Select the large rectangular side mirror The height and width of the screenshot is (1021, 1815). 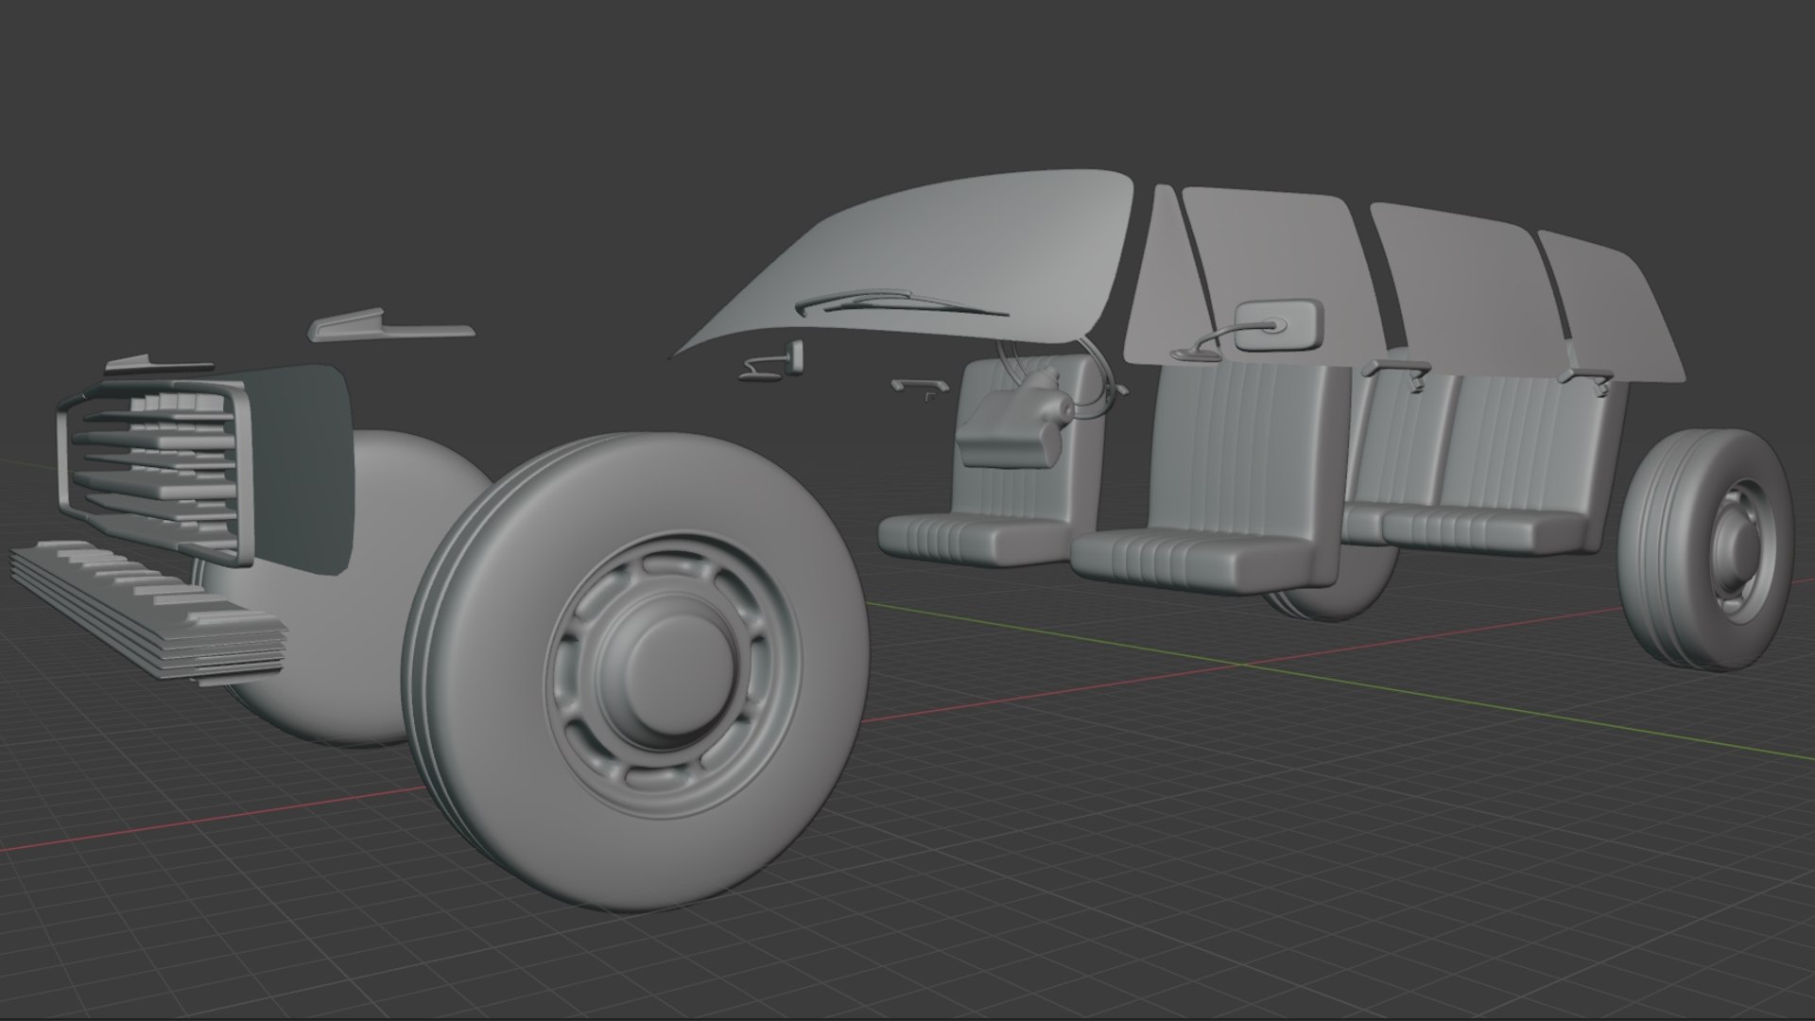point(1279,324)
